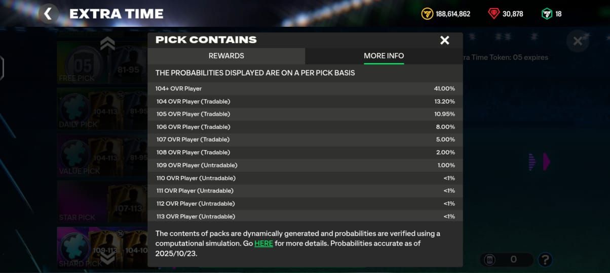This screenshot has height=273, width=610.
Task: Choose the Daily Pick card
Action: (101, 110)
